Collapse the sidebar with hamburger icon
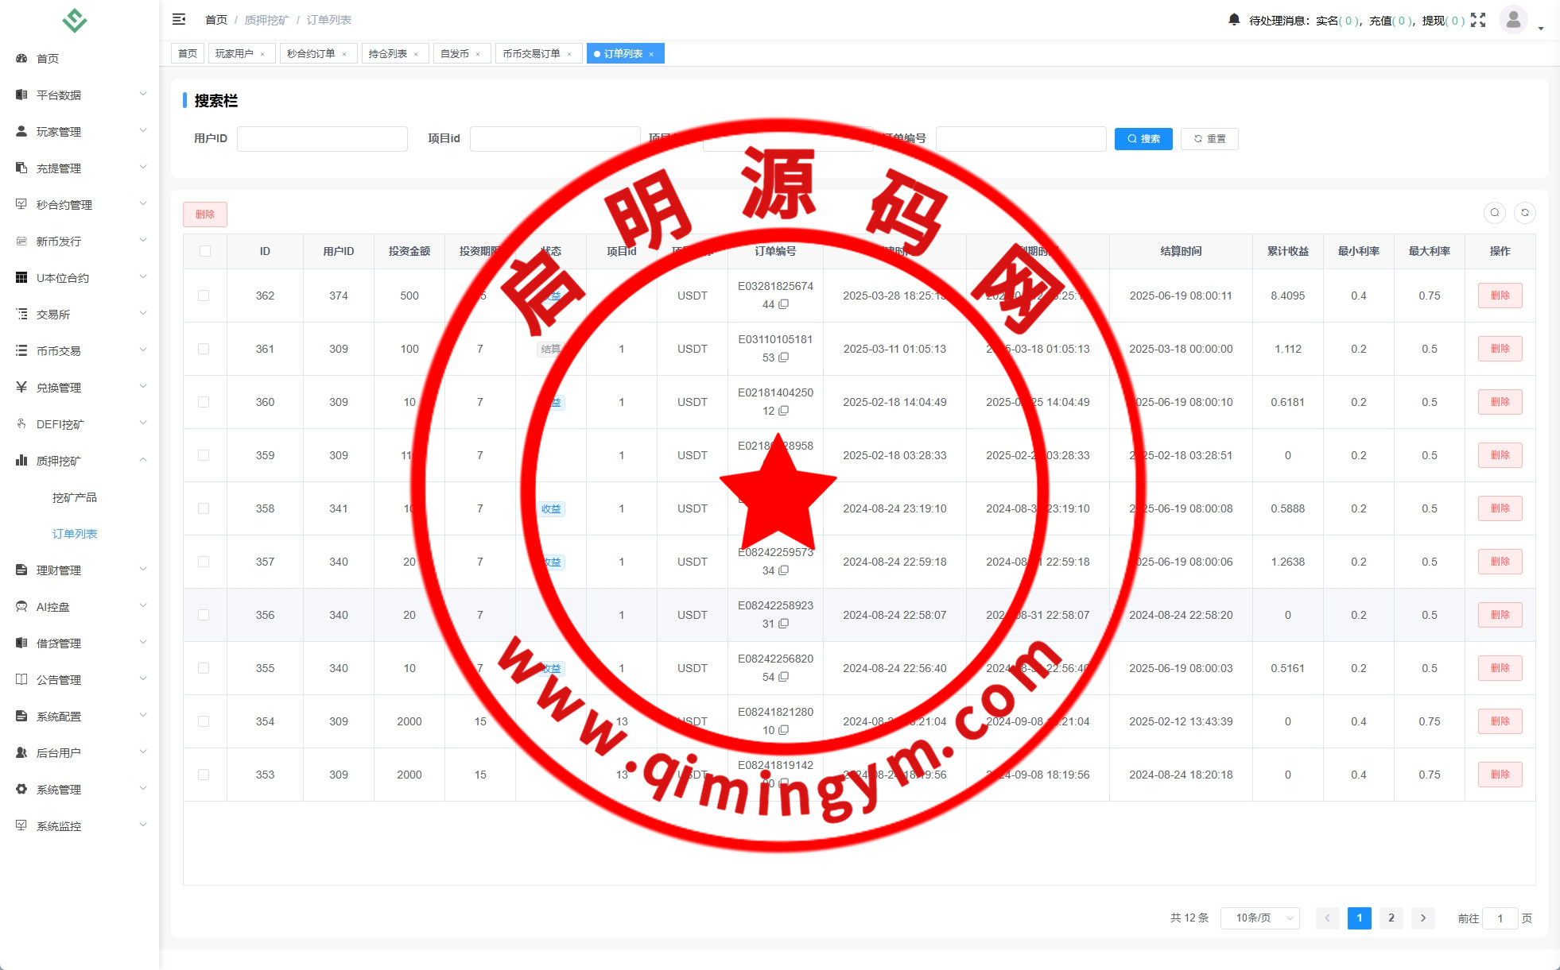 pyautogui.click(x=179, y=19)
